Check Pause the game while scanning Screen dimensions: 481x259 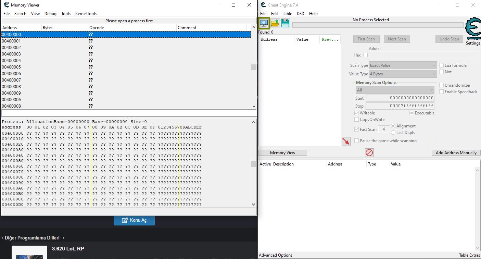357,141
